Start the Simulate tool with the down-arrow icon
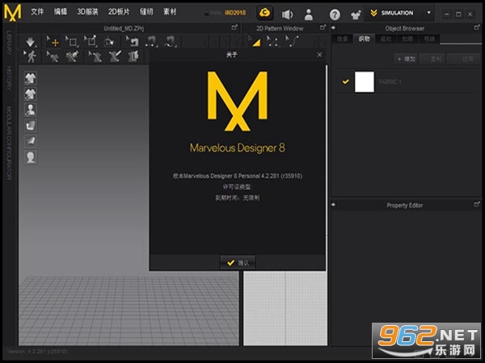This screenshot has height=363, width=485. 30,41
